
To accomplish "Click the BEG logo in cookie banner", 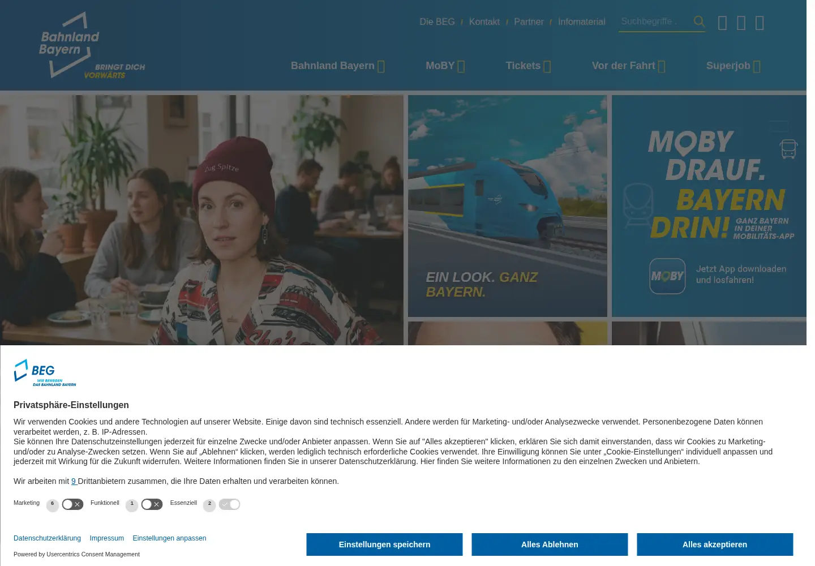I will click(x=45, y=373).
